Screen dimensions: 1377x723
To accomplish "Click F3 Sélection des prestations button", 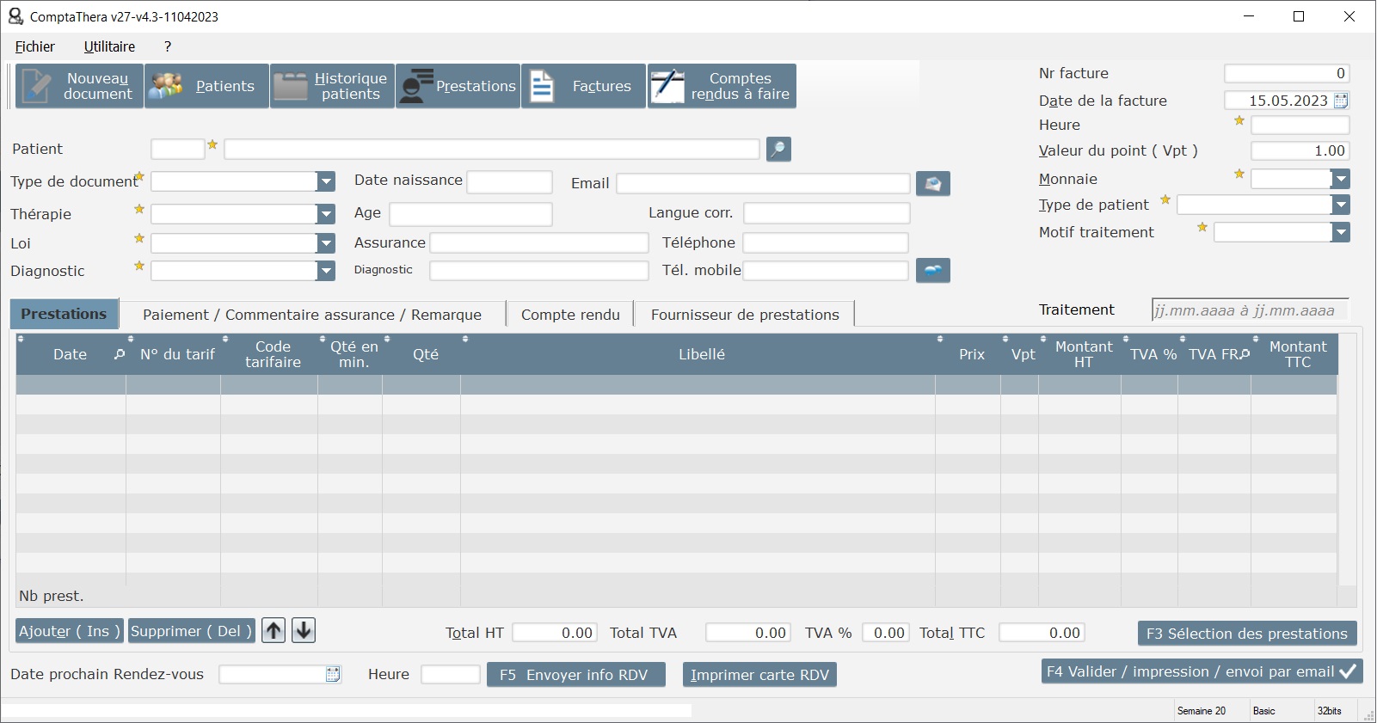I will pyautogui.click(x=1246, y=634).
